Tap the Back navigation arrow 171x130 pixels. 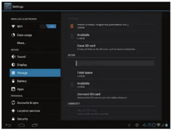[8, 125]
